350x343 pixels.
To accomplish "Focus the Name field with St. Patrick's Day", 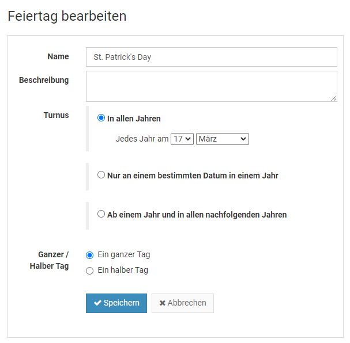I will (211, 57).
